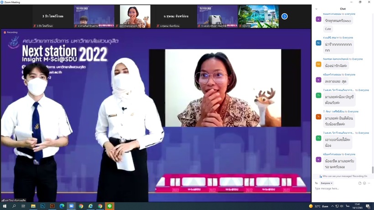Viewport: 374px width, 210px height.
Task: Select the message 'เอาเบอร์เลยไม้คะ น้อง'
Action: click(x=337, y=143)
